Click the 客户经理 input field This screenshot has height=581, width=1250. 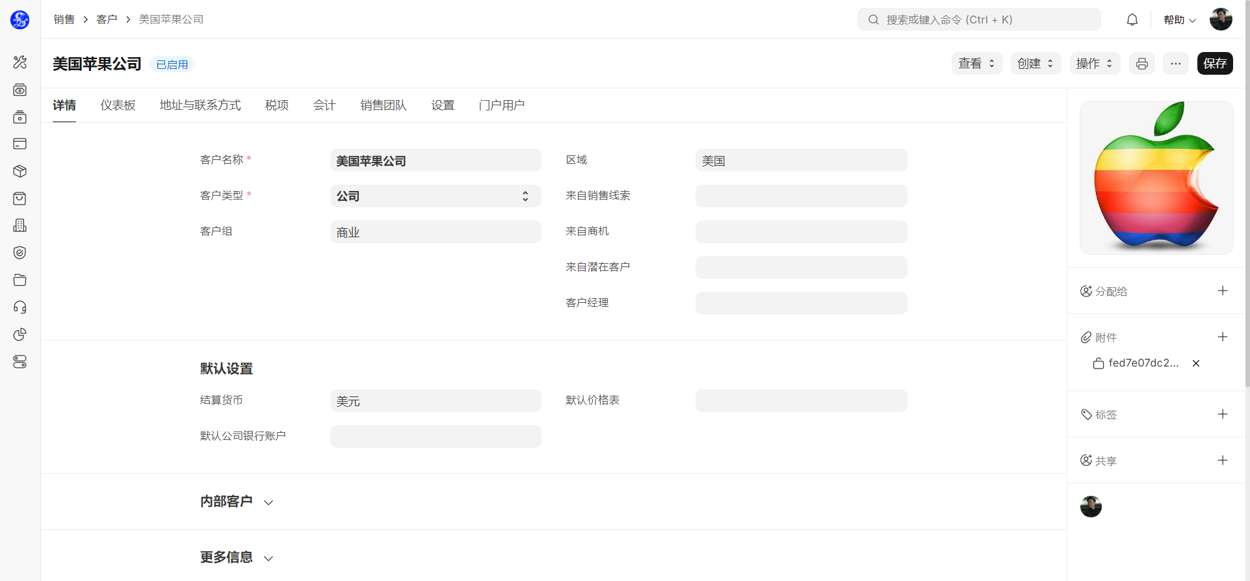click(801, 303)
